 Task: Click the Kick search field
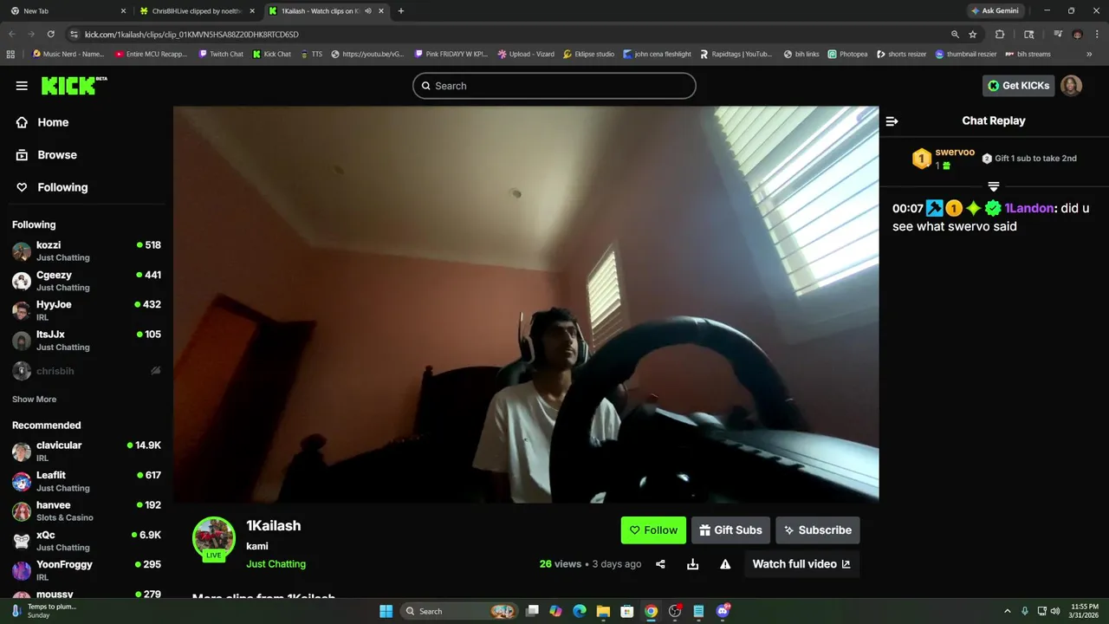point(554,86)
